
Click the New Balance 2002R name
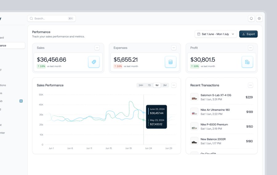pyautogui.click(x=213, y=139)
